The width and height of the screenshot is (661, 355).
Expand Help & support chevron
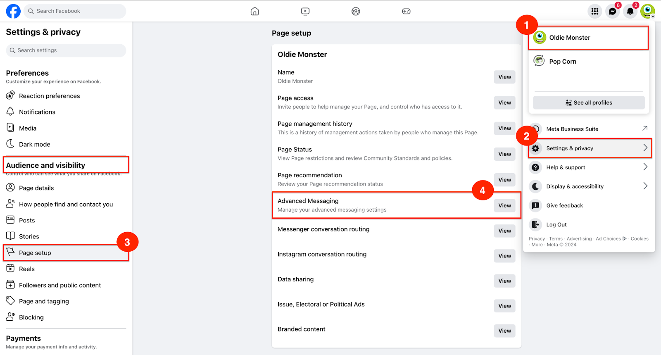(x=645, y=167)
